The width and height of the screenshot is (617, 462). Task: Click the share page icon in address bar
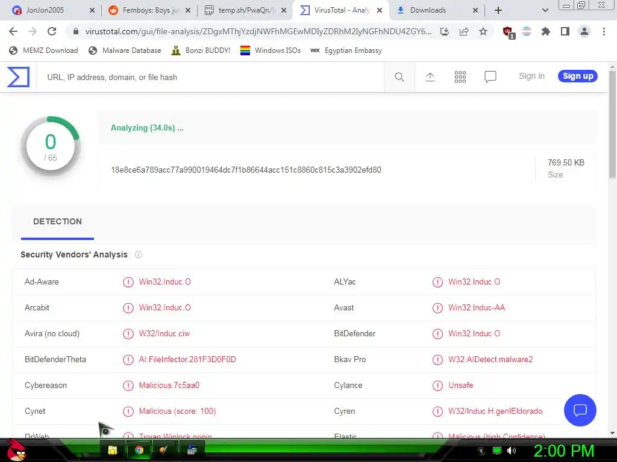tap(464, 31)
